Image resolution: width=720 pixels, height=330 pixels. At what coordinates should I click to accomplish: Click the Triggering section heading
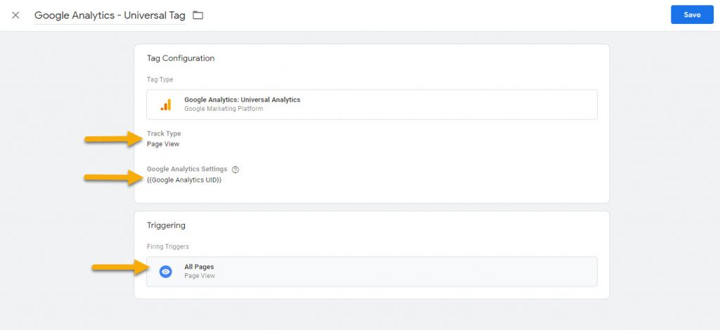(x=166, y=225)
